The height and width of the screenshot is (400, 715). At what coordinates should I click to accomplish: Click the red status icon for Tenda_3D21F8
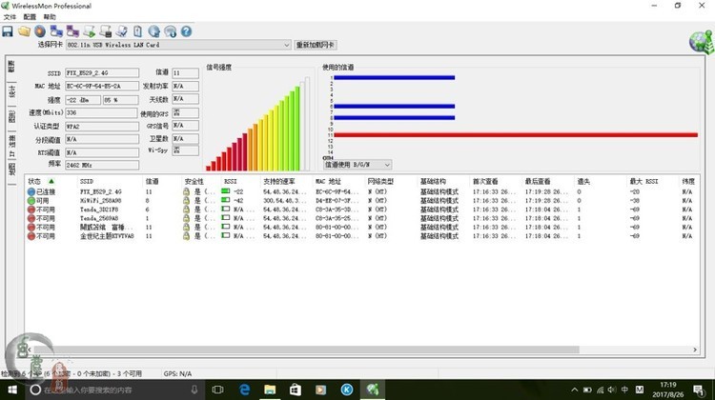click(x=31, y=210)
